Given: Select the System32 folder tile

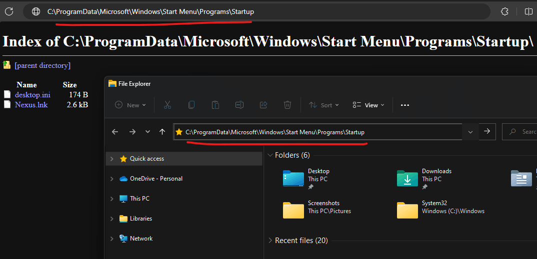Looking at the screenshot, I should pyautogui.click(x=441, y=211).
